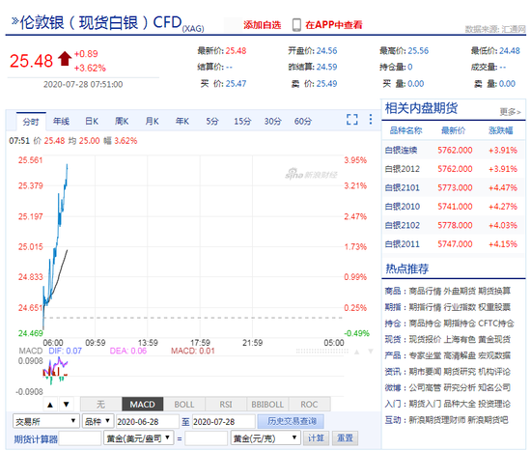The height and width of the screenshot is (451, 531).
Task: Open the 黄金(美元/盎司) unit dropdown
Action: [x=138, y=438]
